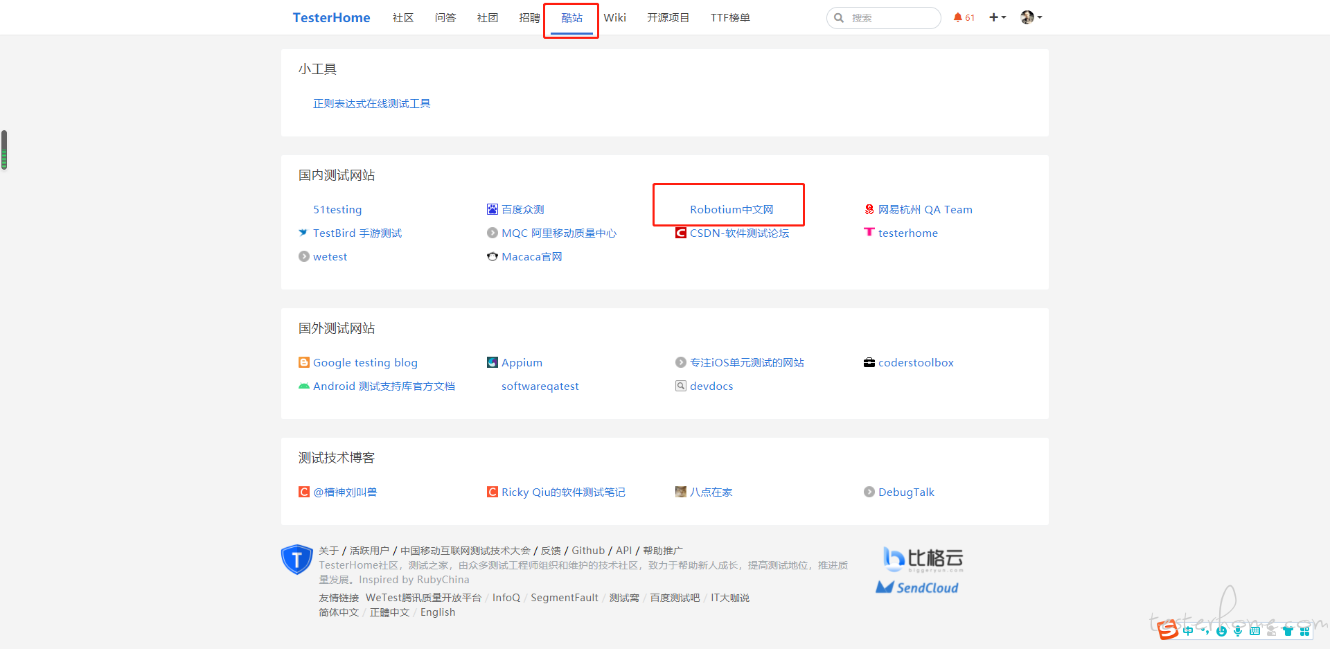Click the red C icon beside CSDN-软件测试论坛
Screen dimensions: 1330x649
[x=681, y=233]
